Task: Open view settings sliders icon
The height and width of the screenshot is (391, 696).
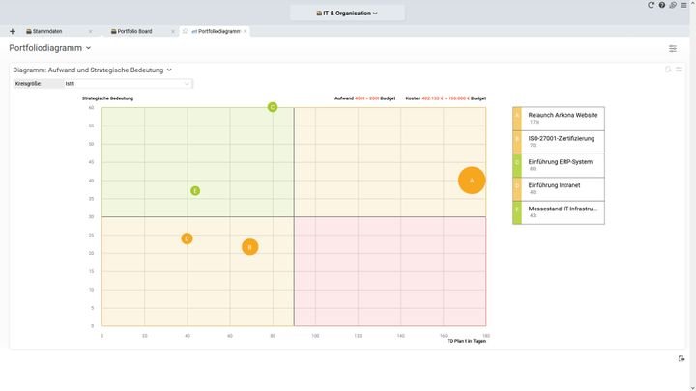Action: pyautogui.click(x=673, y=49)
